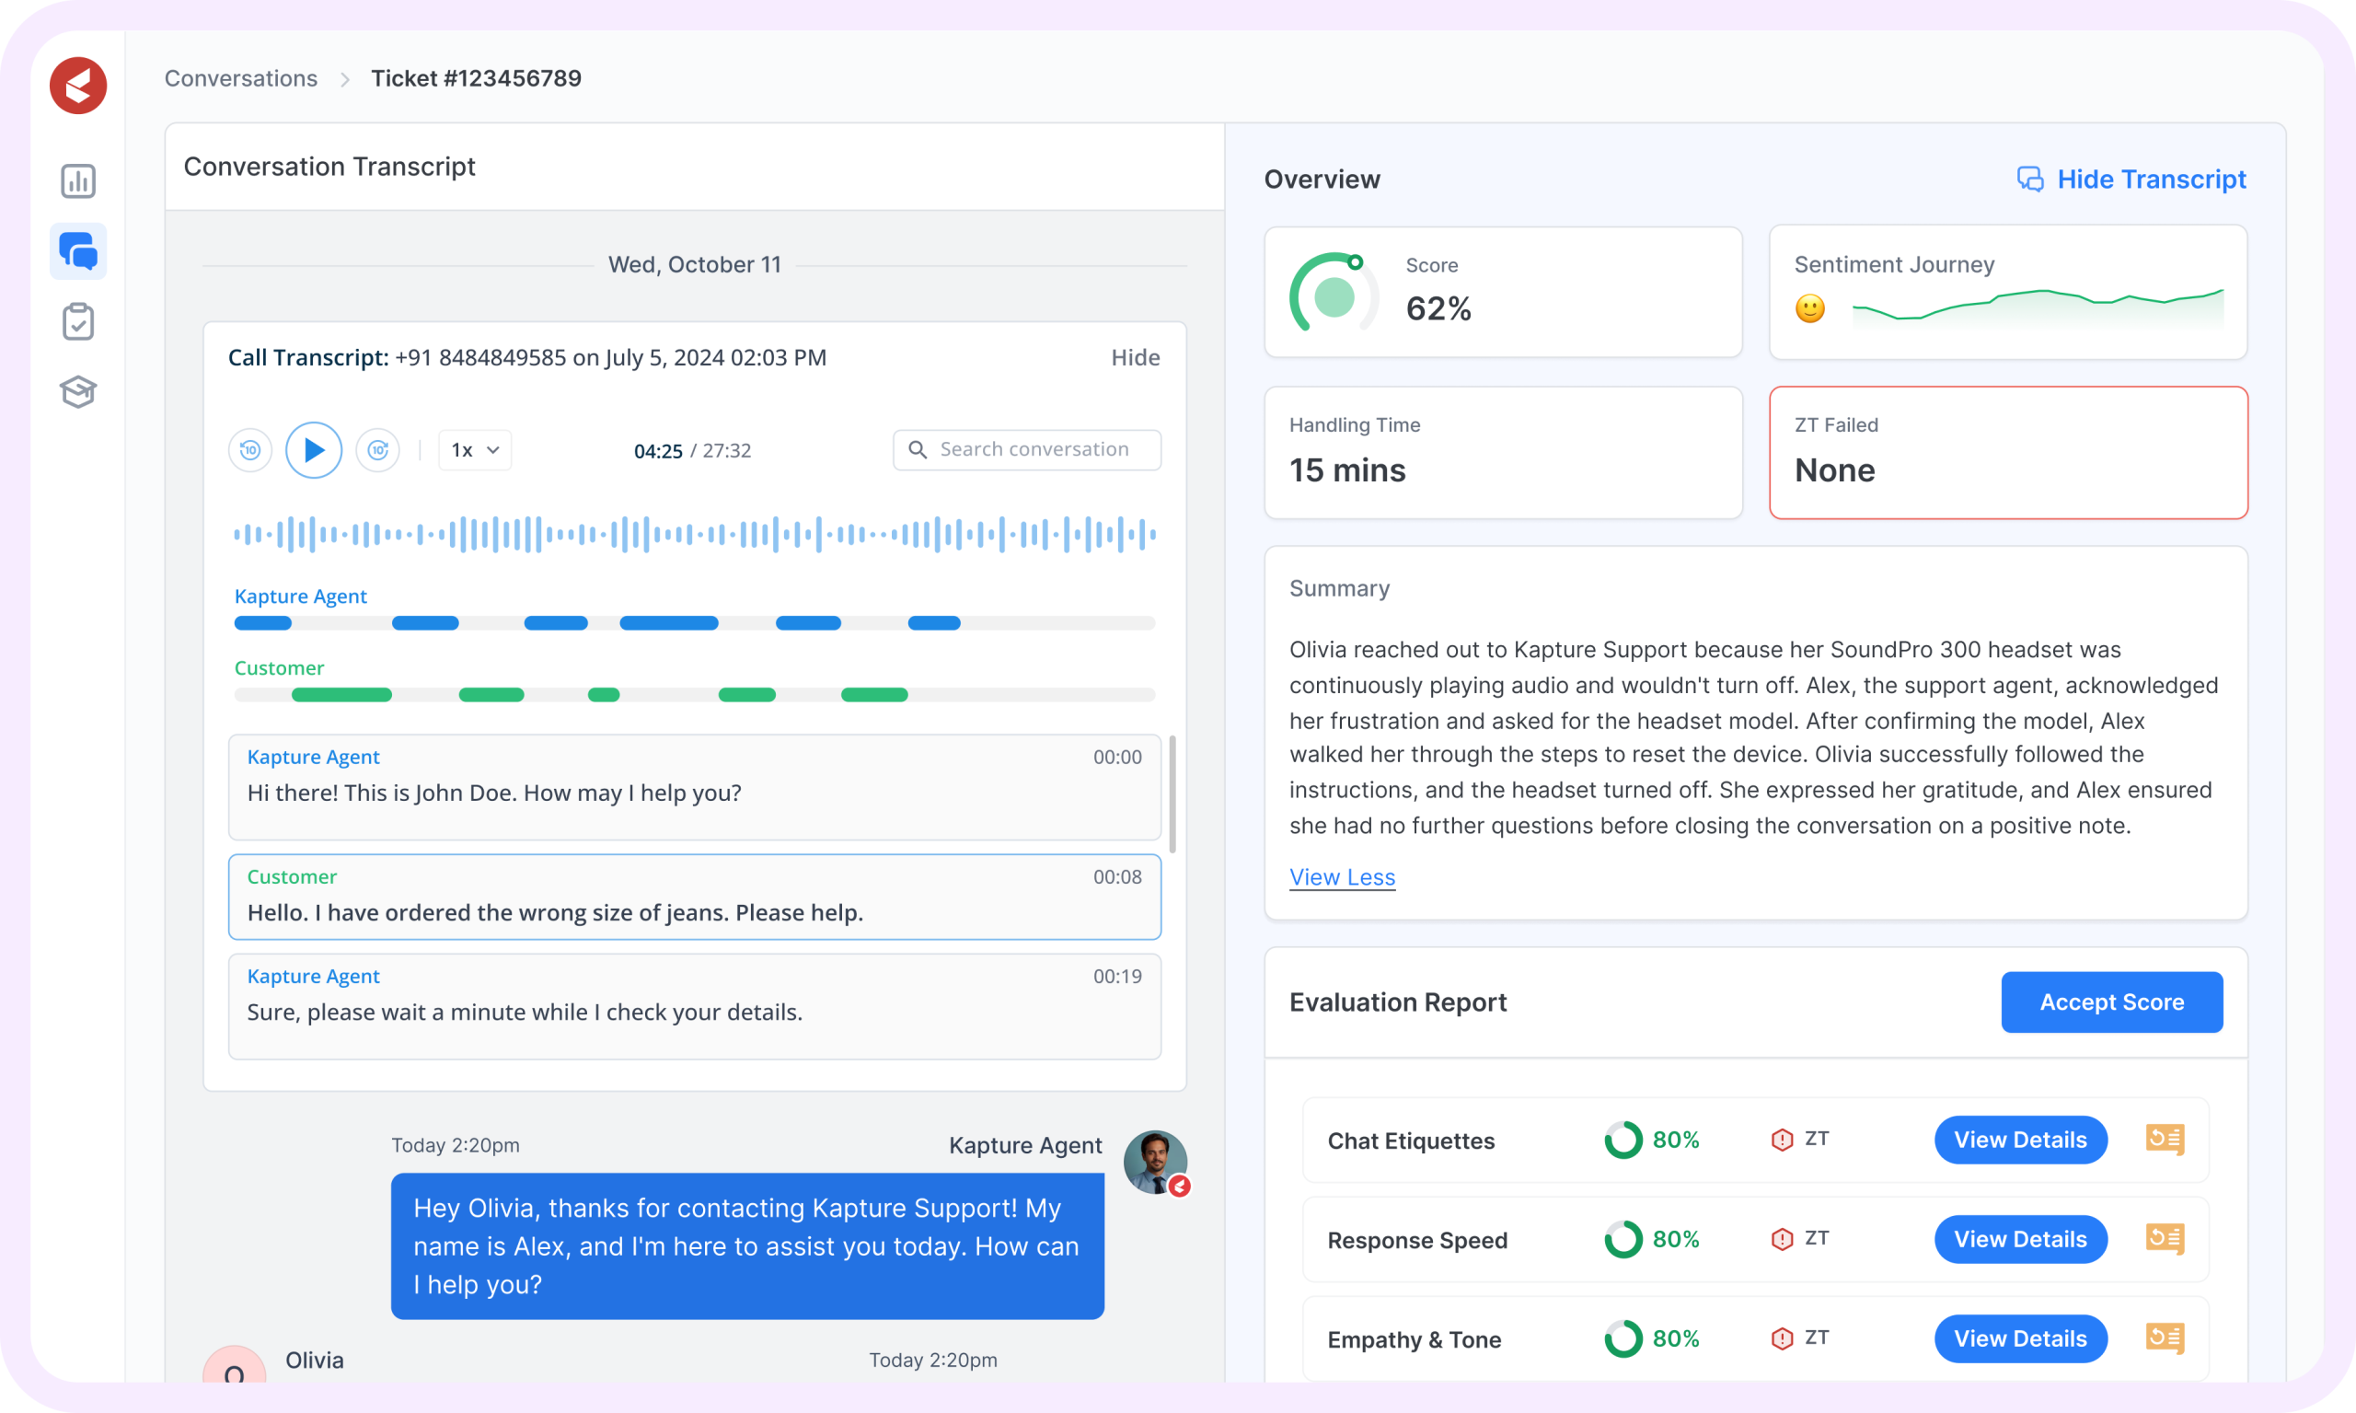Click ZT warning icon for Empathy & Tone

[x=1781, y=1338]
